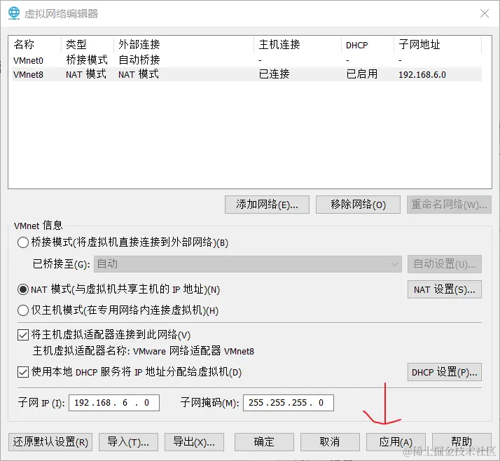Image resolution: width=500 pixels, height=461 pixels.
Task: Click the 类型 column header
Action: pyautogui.click(x=76, y=44)
